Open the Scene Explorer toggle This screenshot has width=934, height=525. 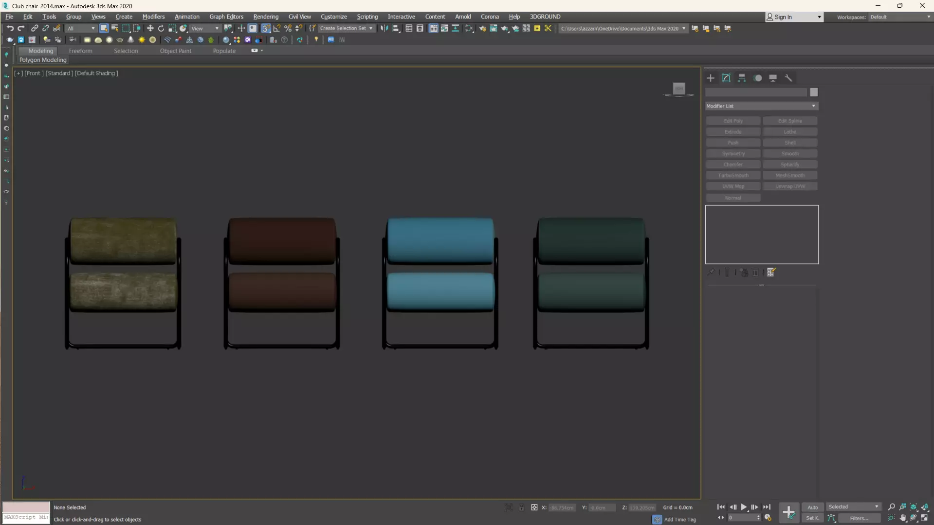point(409,28)
